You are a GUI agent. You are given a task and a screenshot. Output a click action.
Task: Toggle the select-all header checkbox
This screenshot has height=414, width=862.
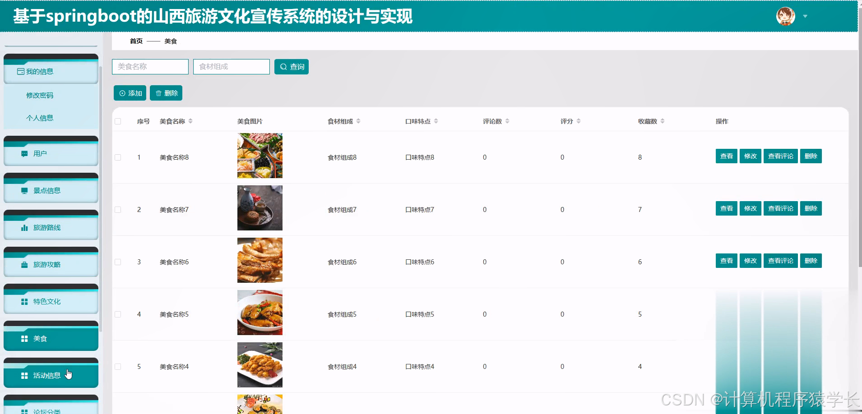[118, 121]
